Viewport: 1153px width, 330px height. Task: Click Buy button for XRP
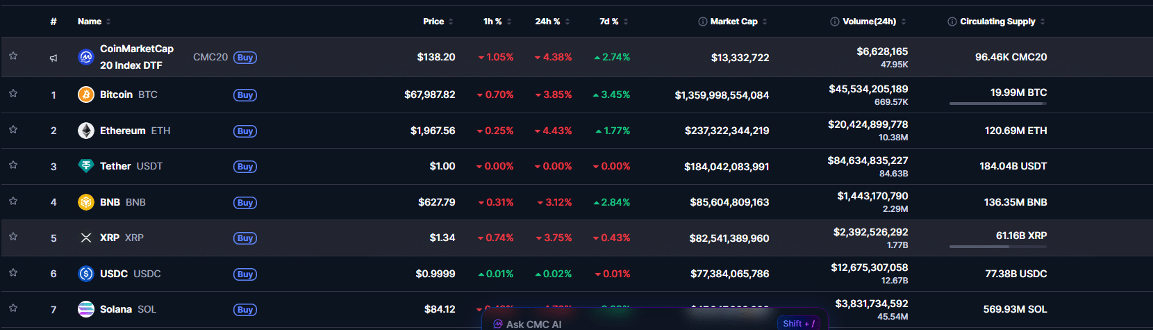(245, 238)
